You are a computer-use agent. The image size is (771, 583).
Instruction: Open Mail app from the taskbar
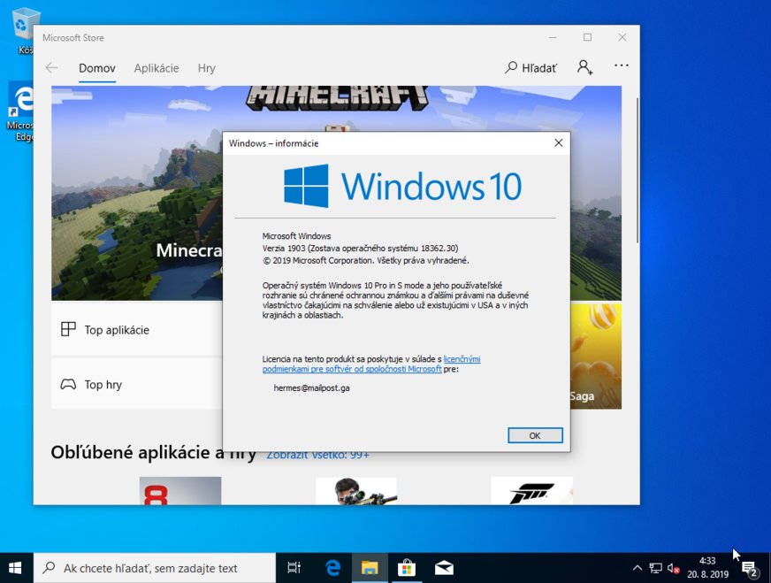coord(444,568)
